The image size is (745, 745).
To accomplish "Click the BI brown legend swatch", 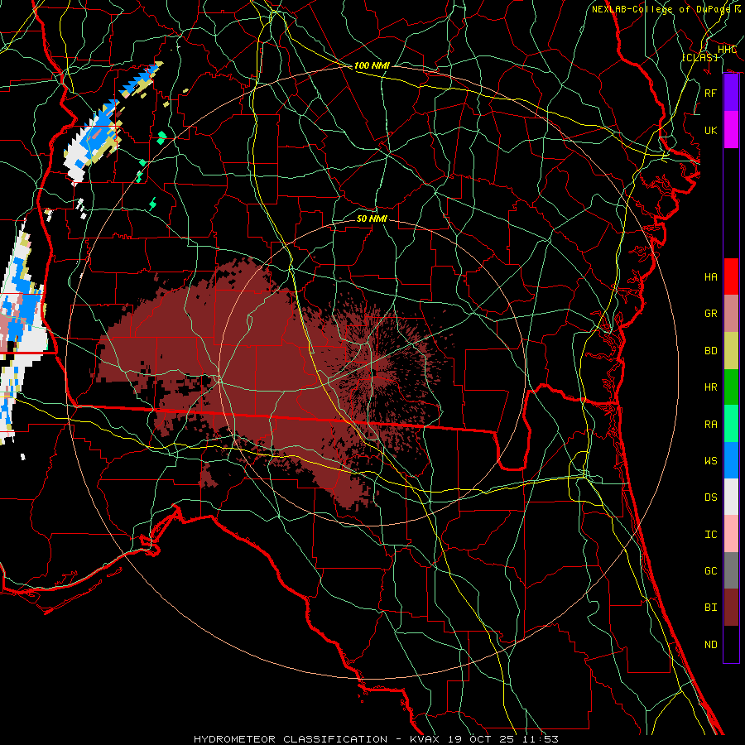I will click(731, 608).
